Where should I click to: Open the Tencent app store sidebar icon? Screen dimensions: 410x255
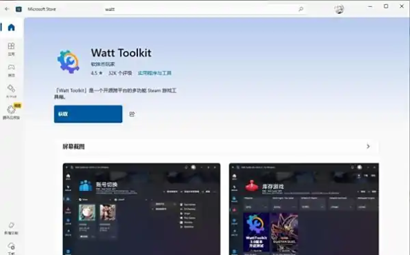pos(11,112)
